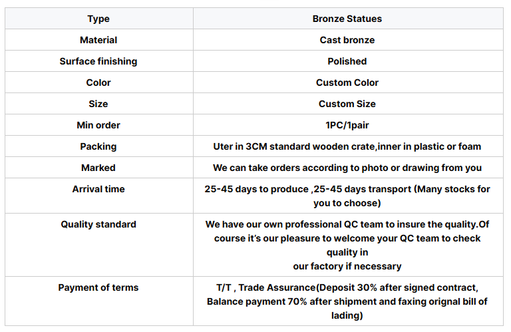Click the Arrival time label
The image size is (511, 332).
[98, 189]
